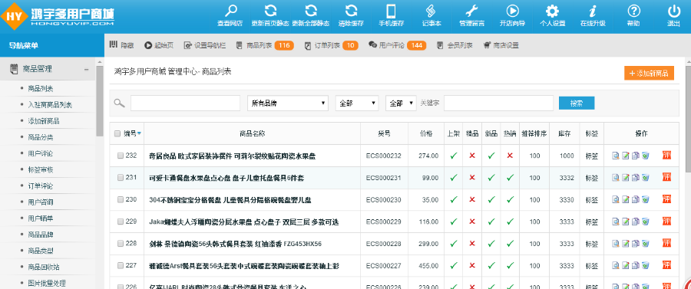Click 隐藏 to hide the sidebar
Screen dimensions: 691x289
[x=121, y=45]
